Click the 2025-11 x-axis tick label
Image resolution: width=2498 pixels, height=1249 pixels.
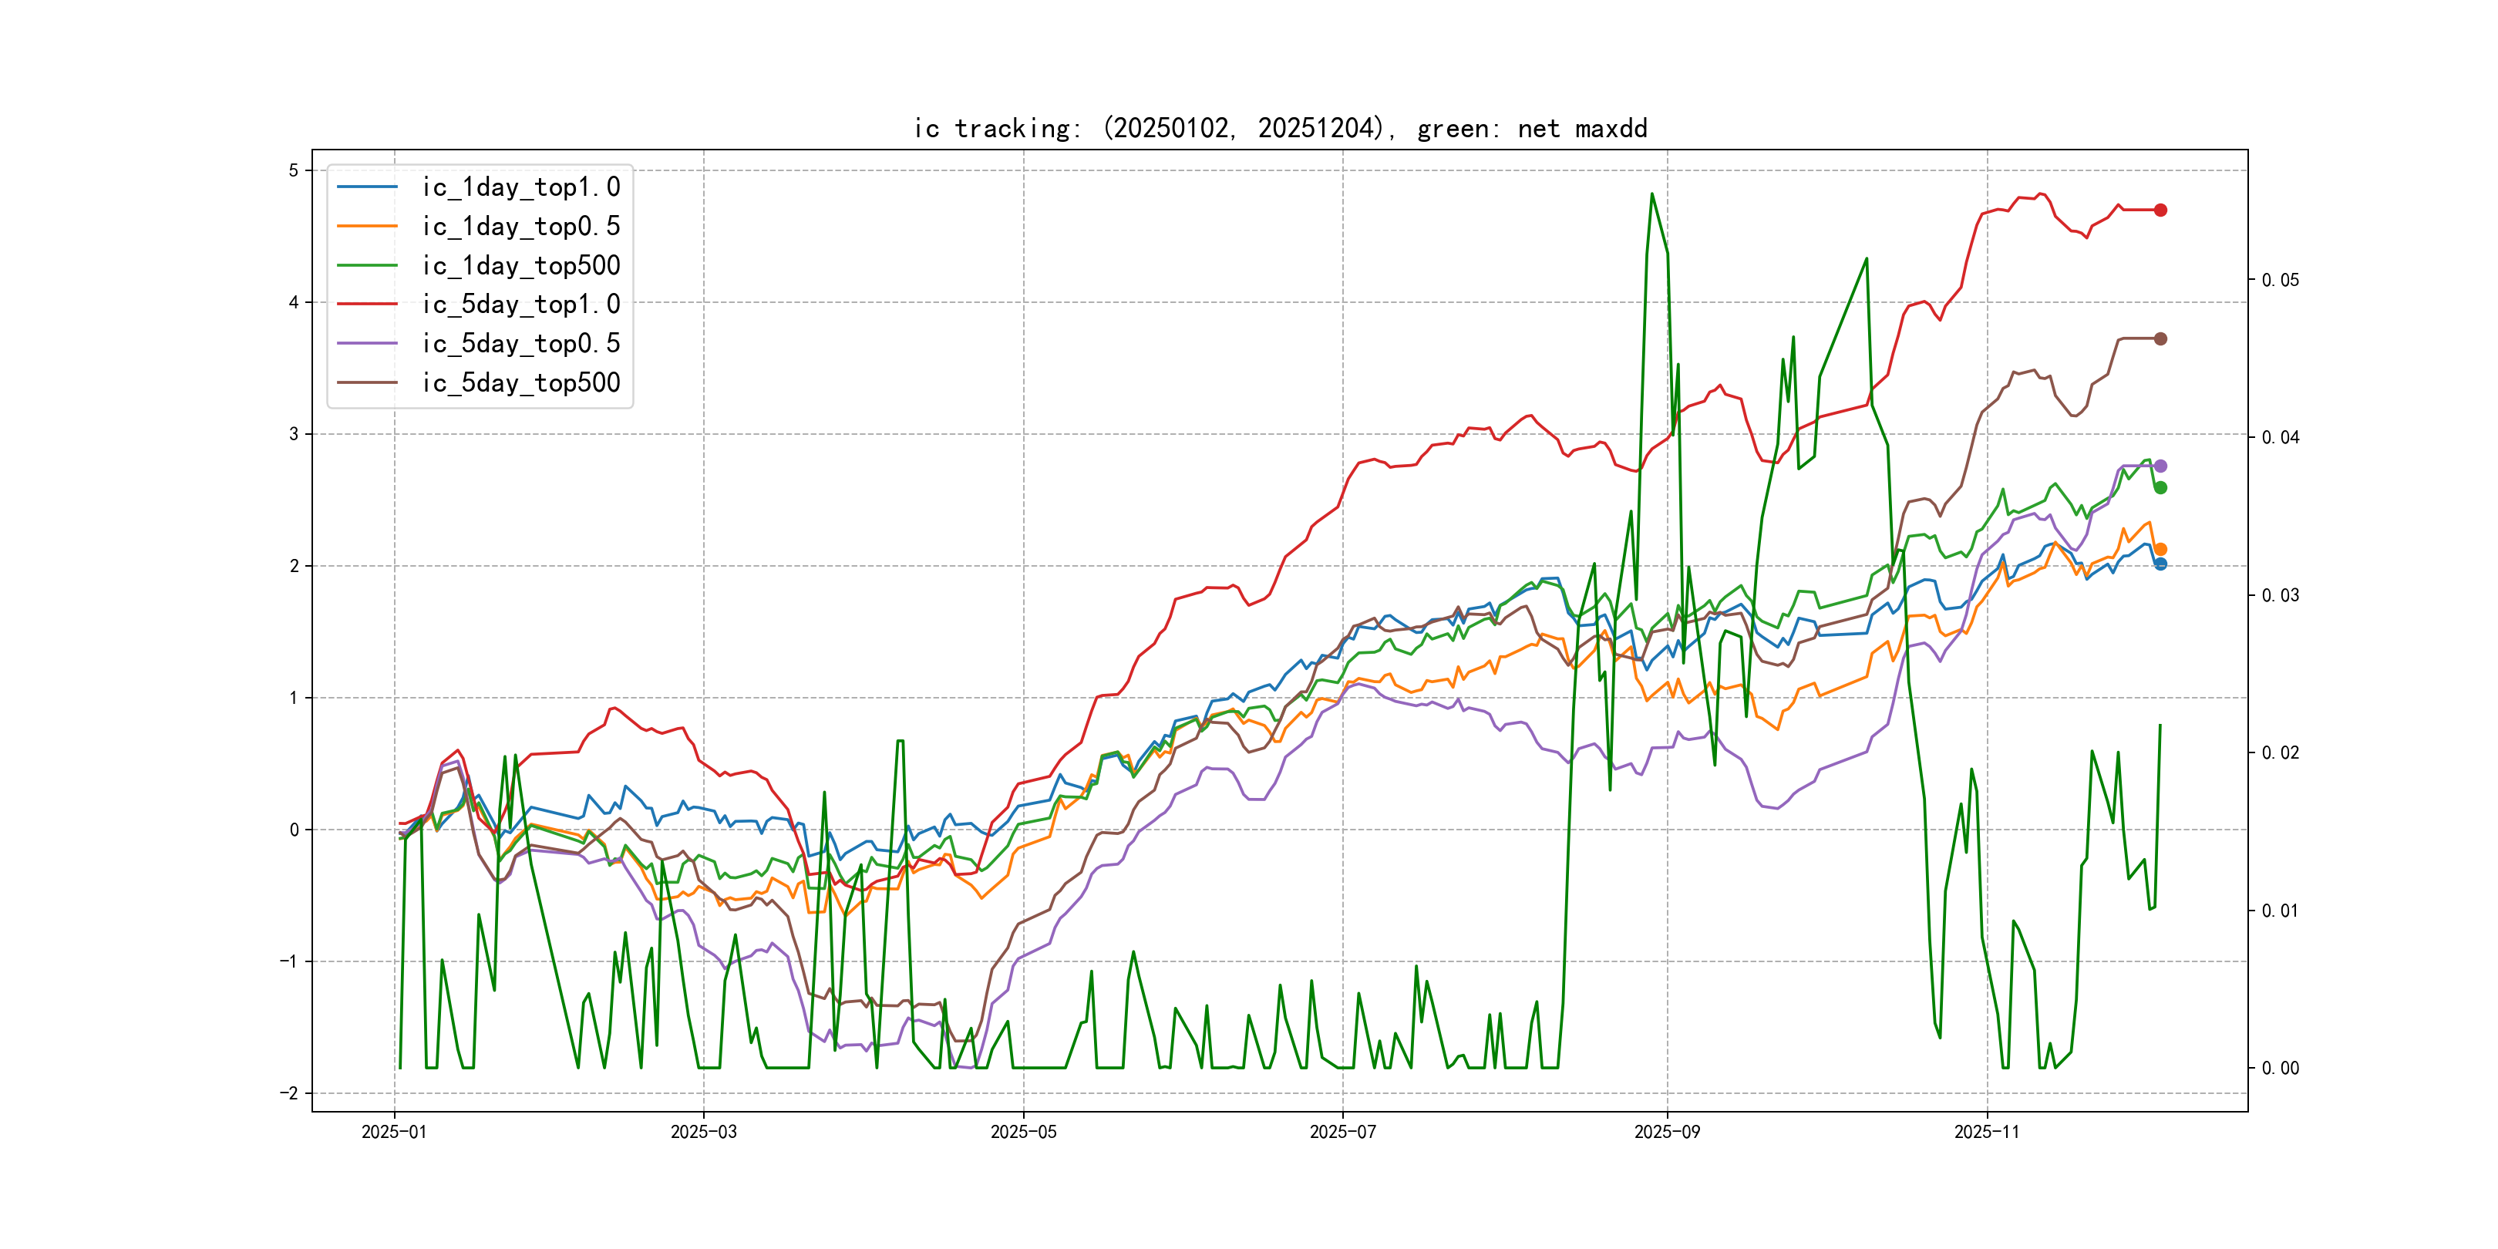[x=1986, y=1133]
